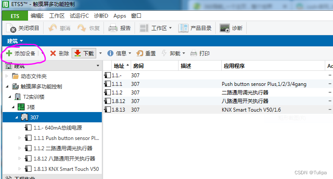This screenshot has height=179, width=333.
Task: Select table row with address 1.1.-
Action: 218,75
